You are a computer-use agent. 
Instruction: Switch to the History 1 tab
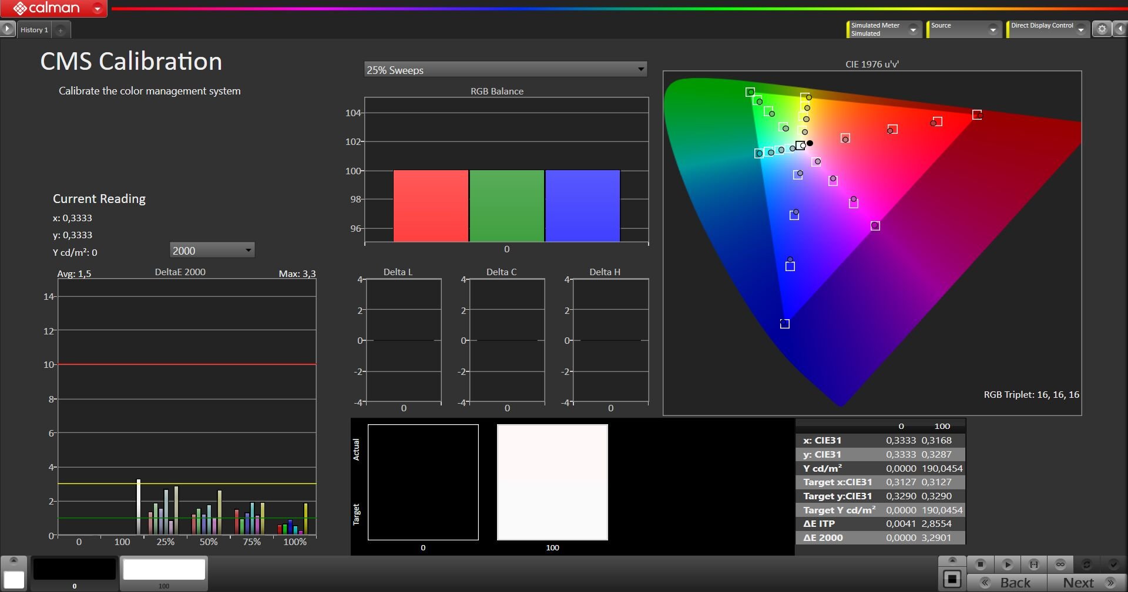(34, 30)
